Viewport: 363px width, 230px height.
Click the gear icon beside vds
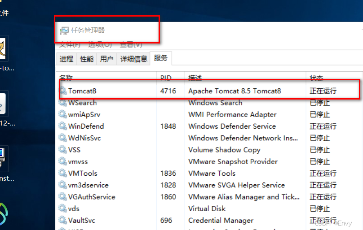tap(63, 208)
